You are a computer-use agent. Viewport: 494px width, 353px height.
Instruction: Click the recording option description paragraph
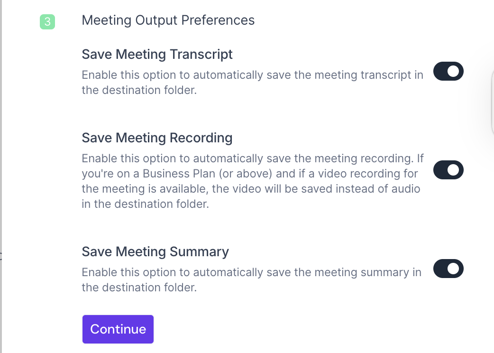point(252,181)
